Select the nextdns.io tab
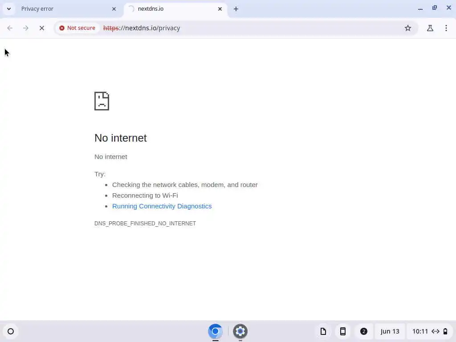The height and width of the screenshot is (342, 456). coord(175,9)
